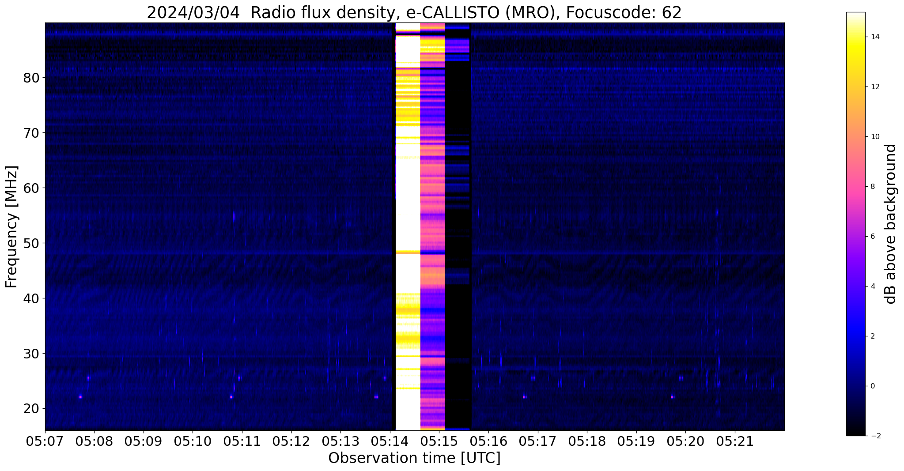904x471 pixels.
Task: Click the 05:10 time tick label
Action: pos(193,441)
